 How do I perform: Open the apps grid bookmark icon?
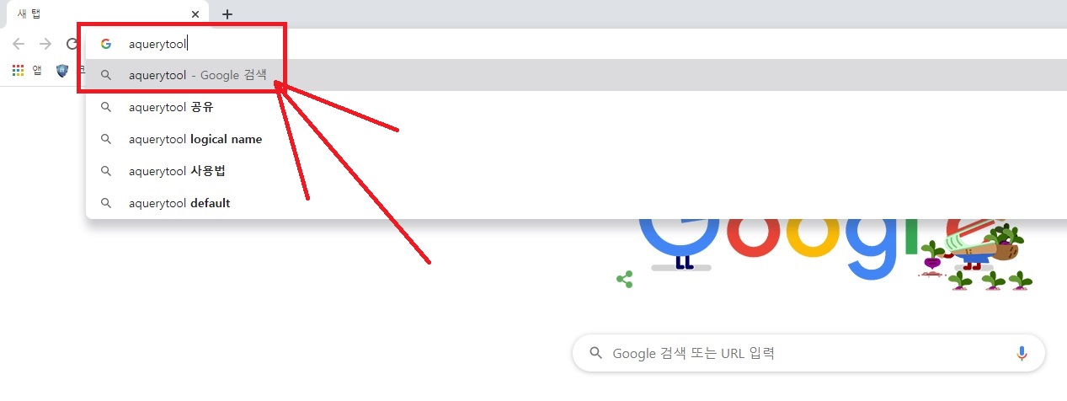tap(19, 71)
